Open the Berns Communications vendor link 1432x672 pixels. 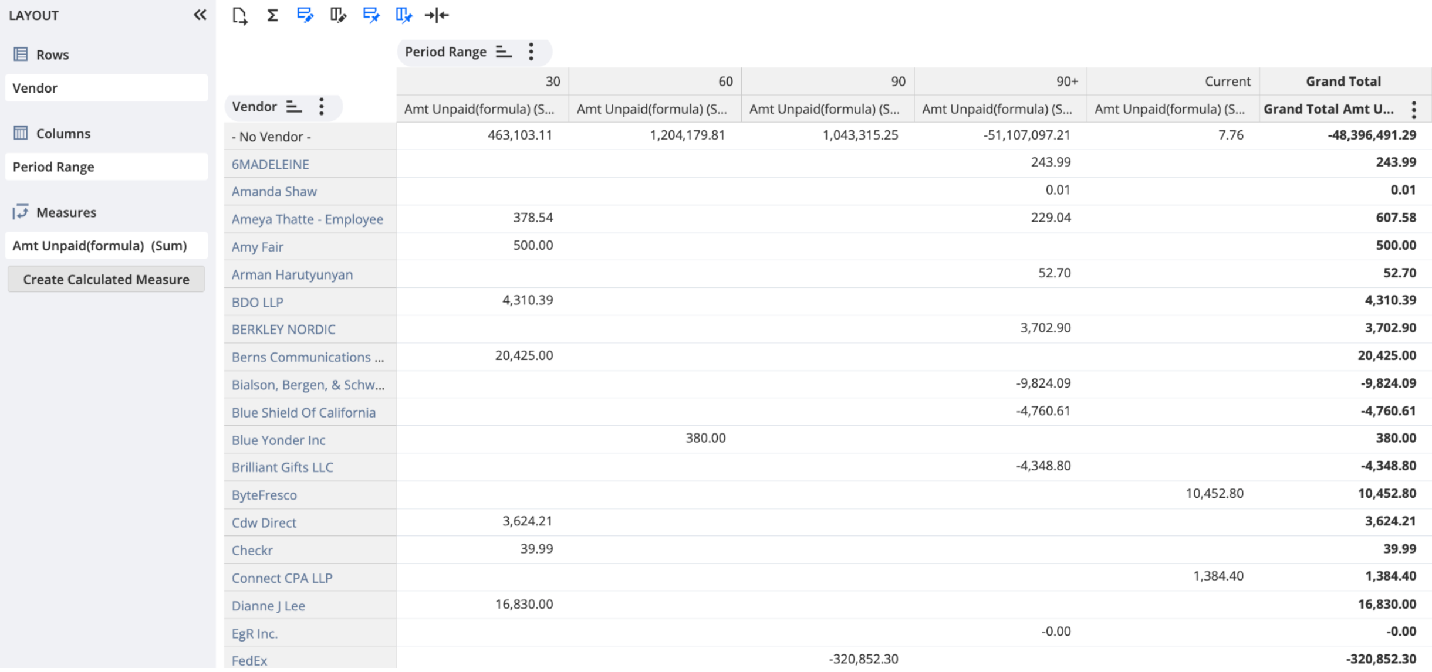click(x=308, y=357)
